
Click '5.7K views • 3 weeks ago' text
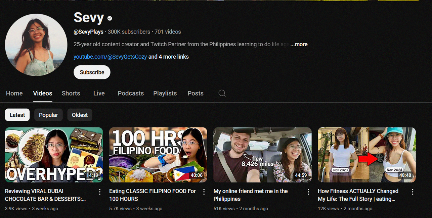tap(136, 209)
